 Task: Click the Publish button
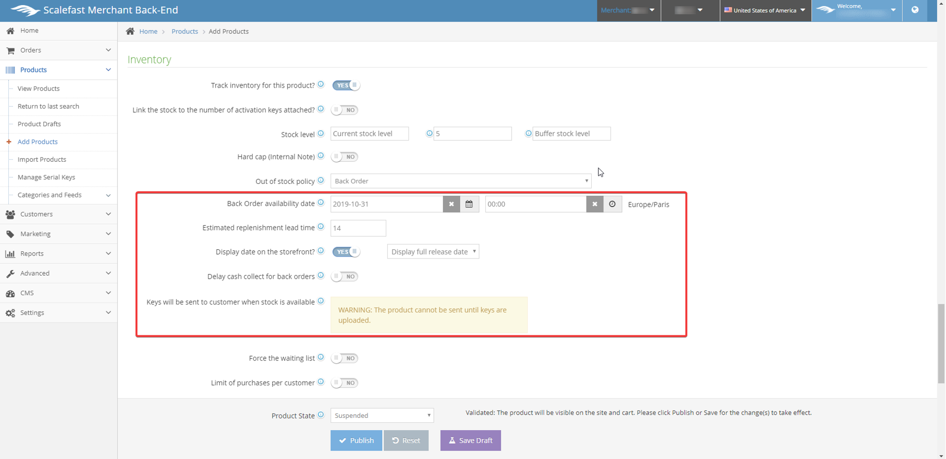[x=356, y=440]
